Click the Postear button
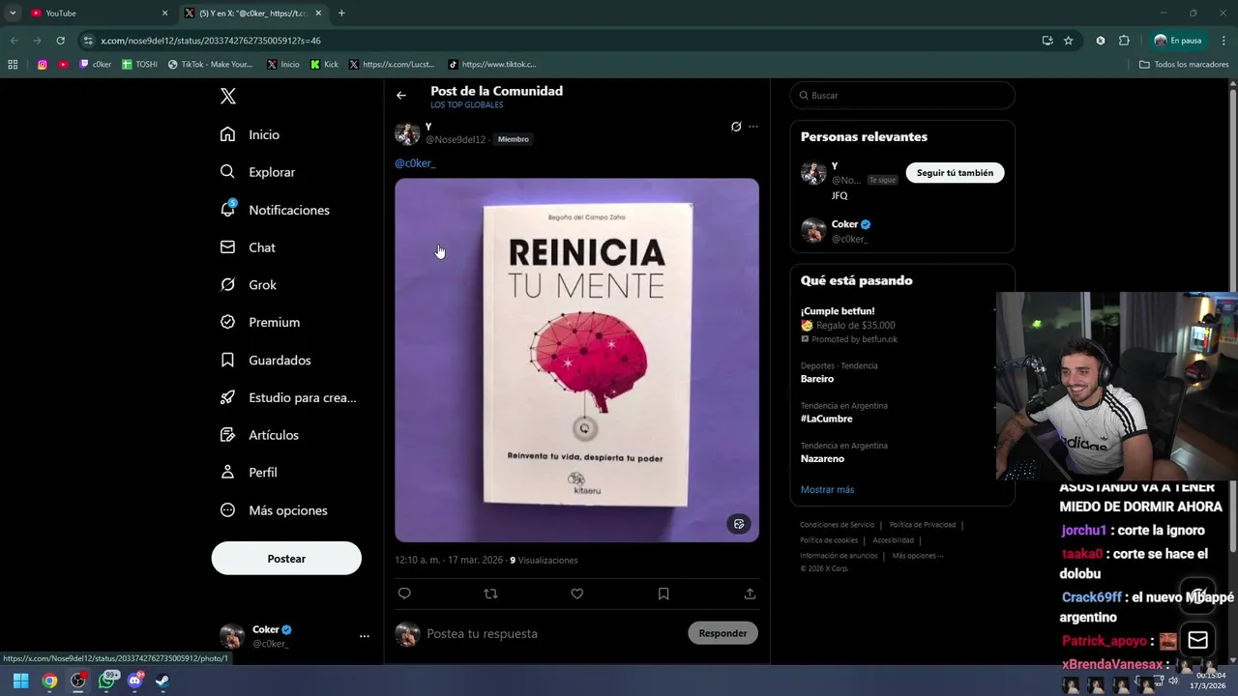 (x=286, y=559)
